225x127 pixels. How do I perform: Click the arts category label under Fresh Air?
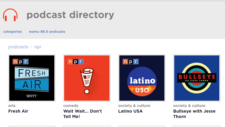[x=12, y=106]
